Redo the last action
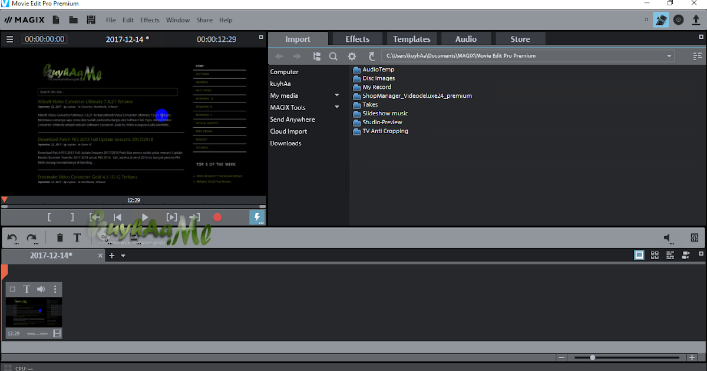Viewport: 707px width, 371px height. (32, 238)
